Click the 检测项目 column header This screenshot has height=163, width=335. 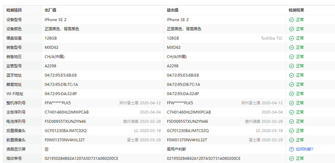[14, 10]
